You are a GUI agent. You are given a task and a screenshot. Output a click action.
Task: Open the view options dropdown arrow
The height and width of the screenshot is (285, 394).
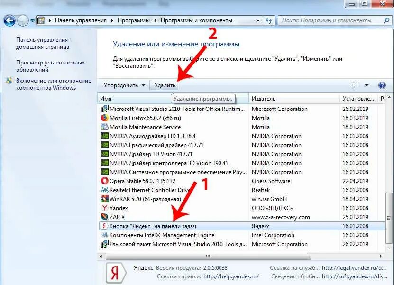[x=367, y=85]
